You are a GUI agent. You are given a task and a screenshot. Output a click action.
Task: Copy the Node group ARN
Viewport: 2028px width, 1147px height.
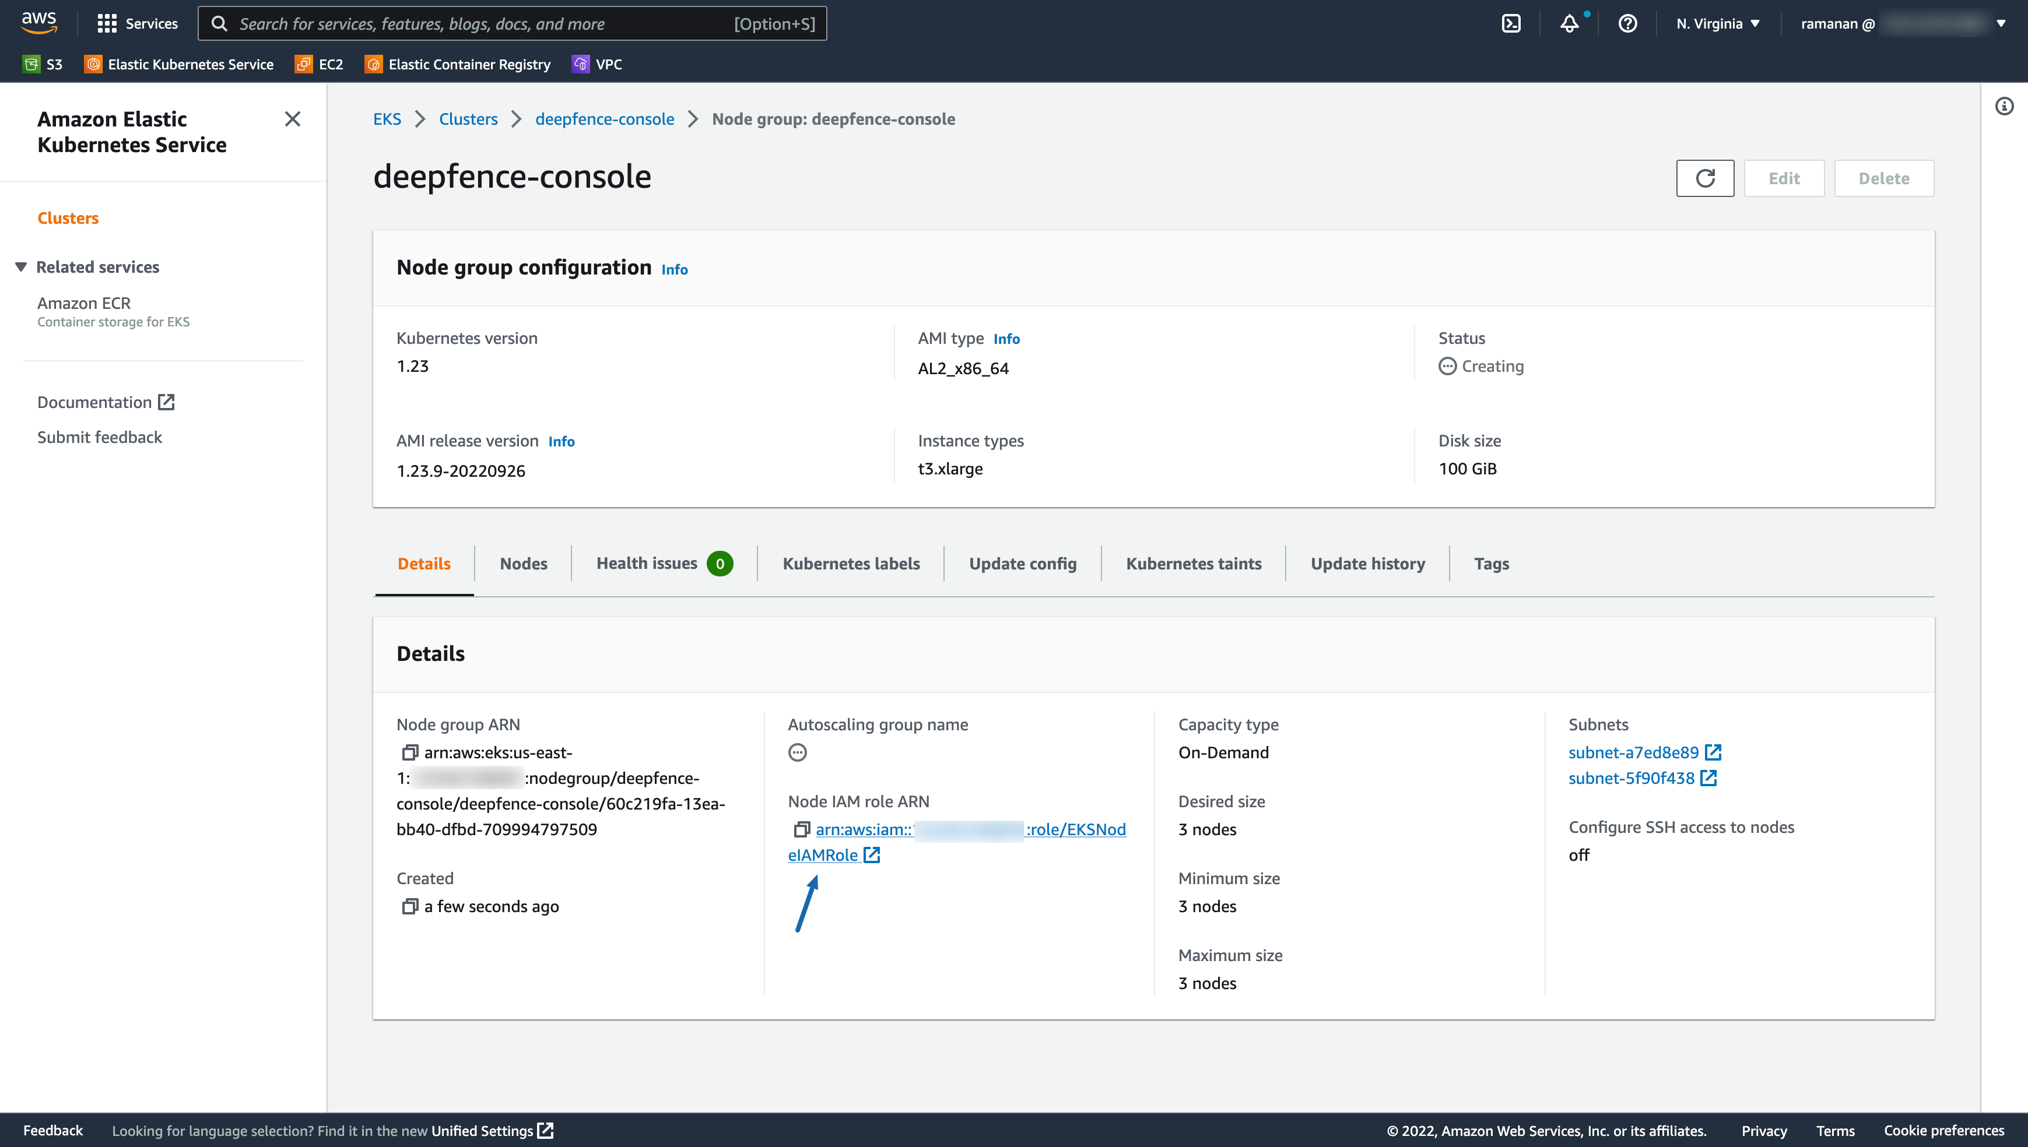[409, 753]
